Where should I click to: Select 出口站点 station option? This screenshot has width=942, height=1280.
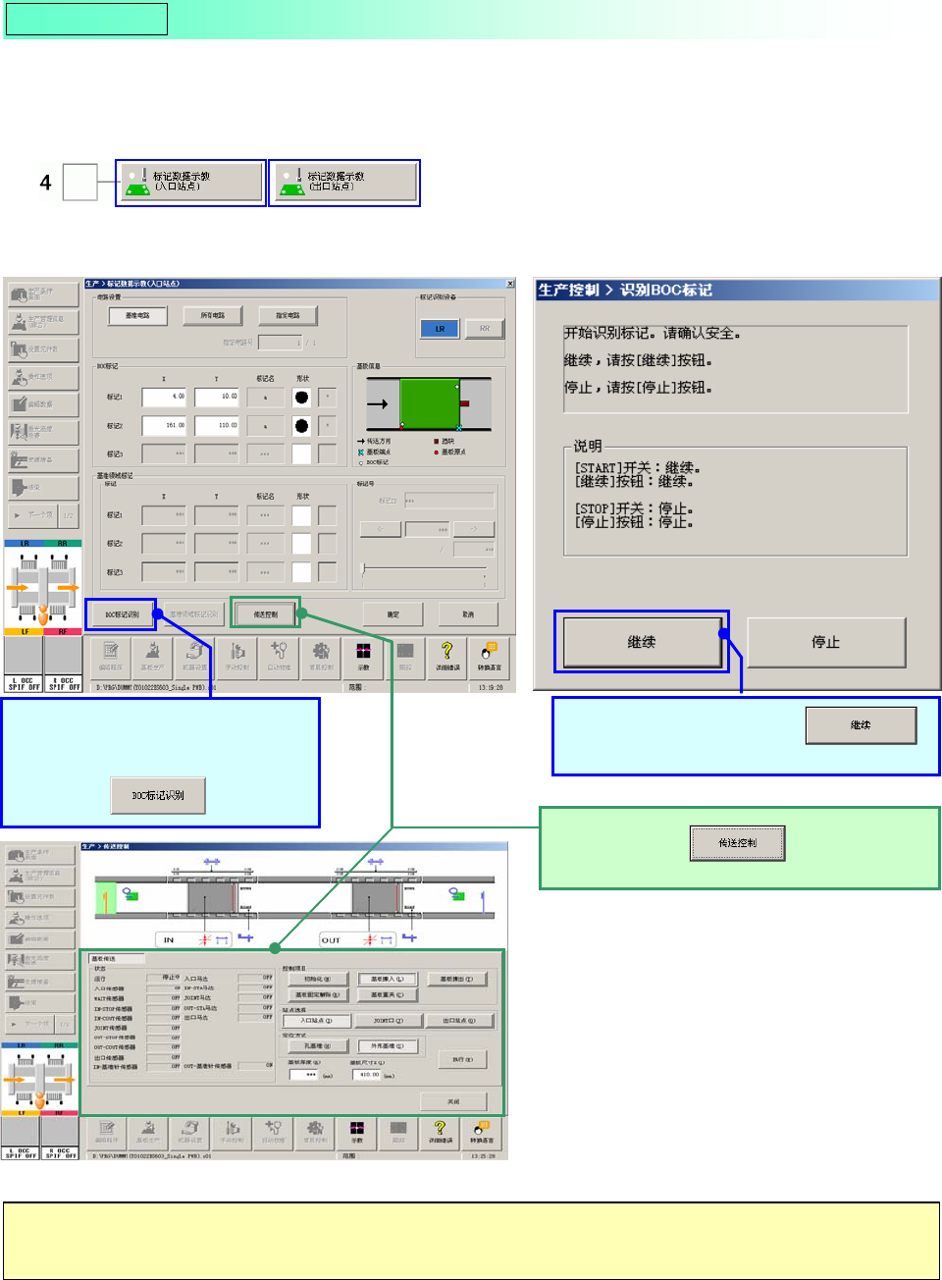[458, 1021]
